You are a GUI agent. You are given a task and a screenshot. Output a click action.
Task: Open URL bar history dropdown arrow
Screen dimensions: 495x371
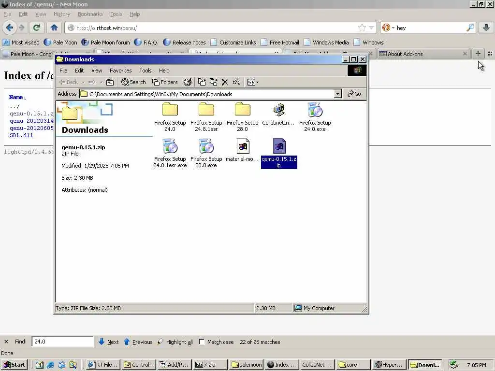pyautogui.click(x=372, y=28)
